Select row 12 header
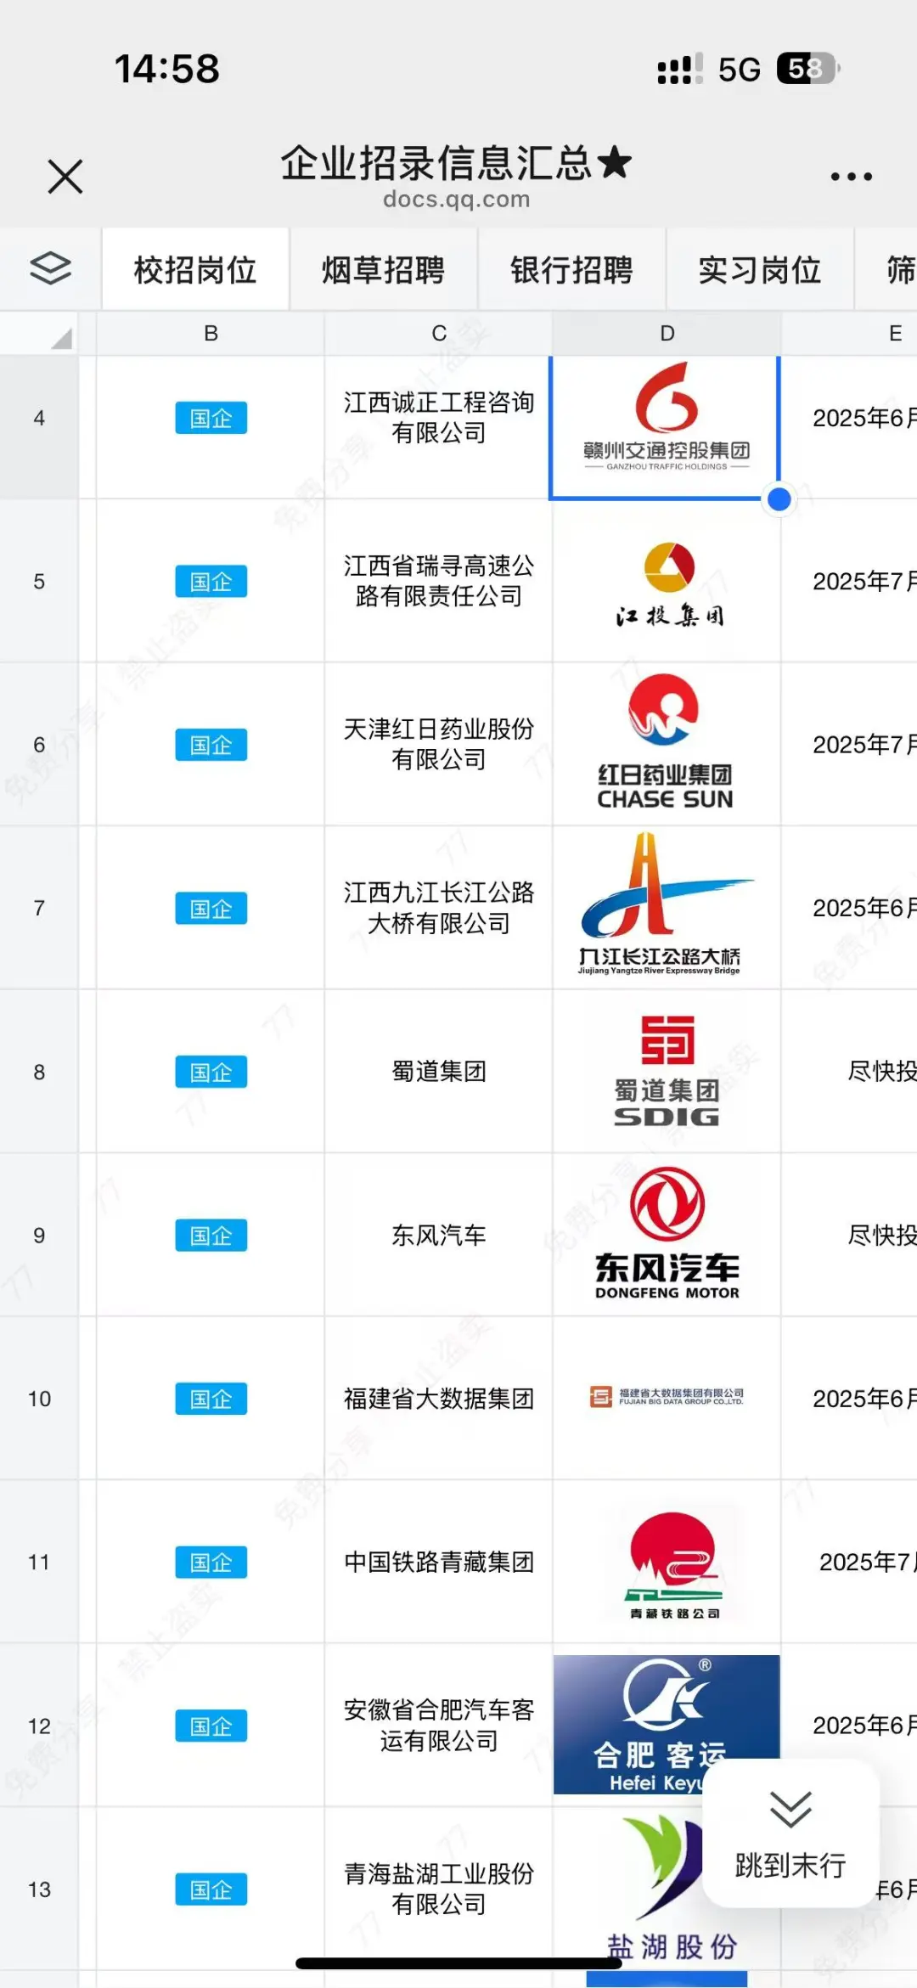Image resolution: width=917 pixels, height=1988 pixels. (x=39, y=1726)
